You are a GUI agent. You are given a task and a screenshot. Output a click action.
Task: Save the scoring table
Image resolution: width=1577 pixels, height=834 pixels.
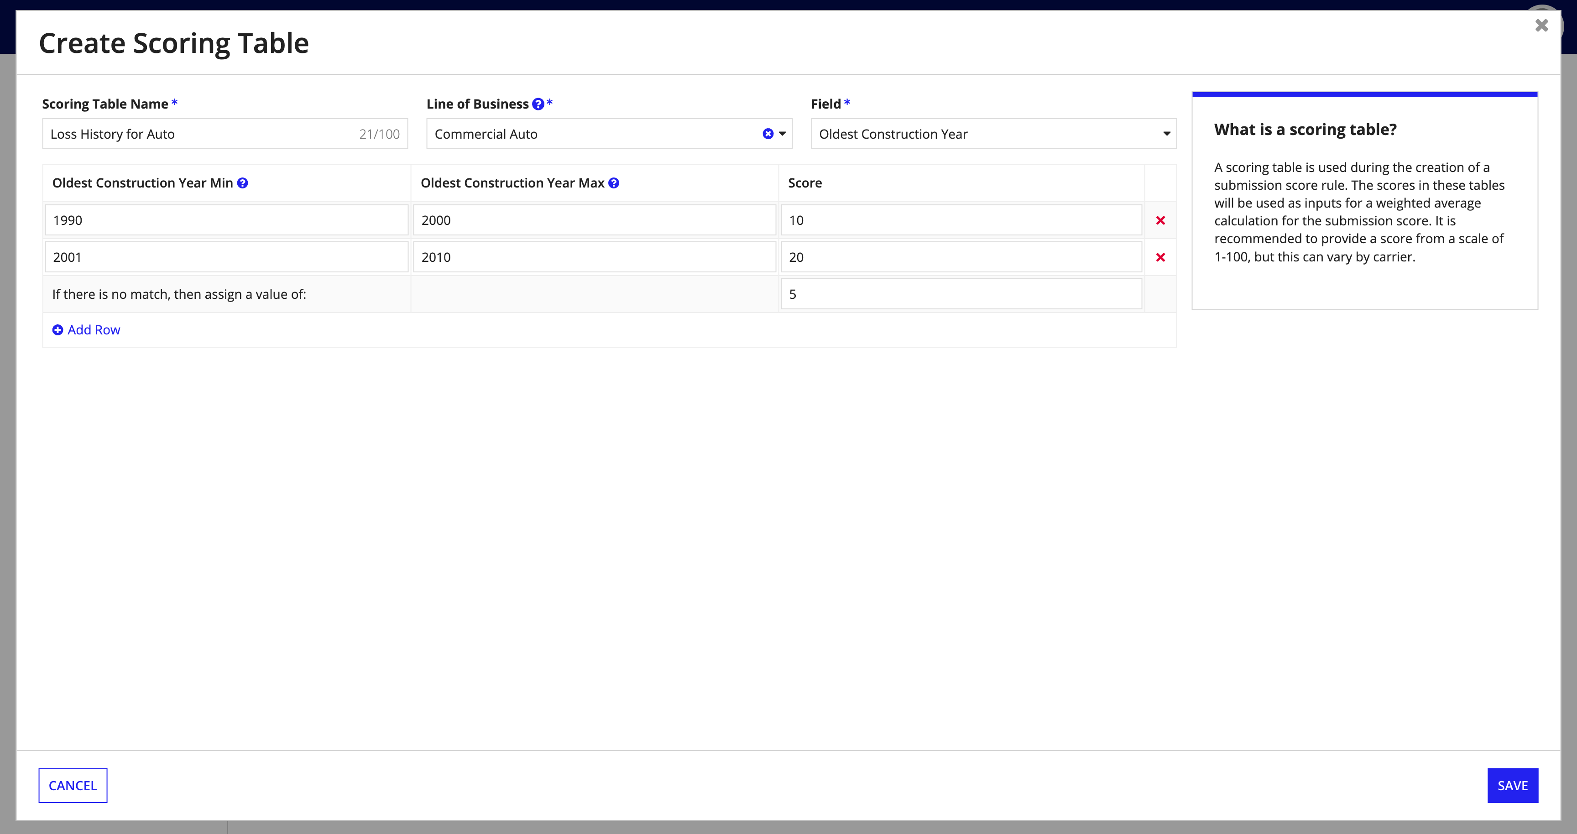click(1512, 785)
